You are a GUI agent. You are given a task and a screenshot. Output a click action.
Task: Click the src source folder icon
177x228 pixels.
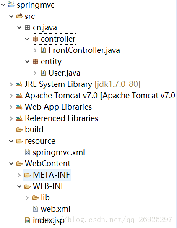tap(19, 16)
